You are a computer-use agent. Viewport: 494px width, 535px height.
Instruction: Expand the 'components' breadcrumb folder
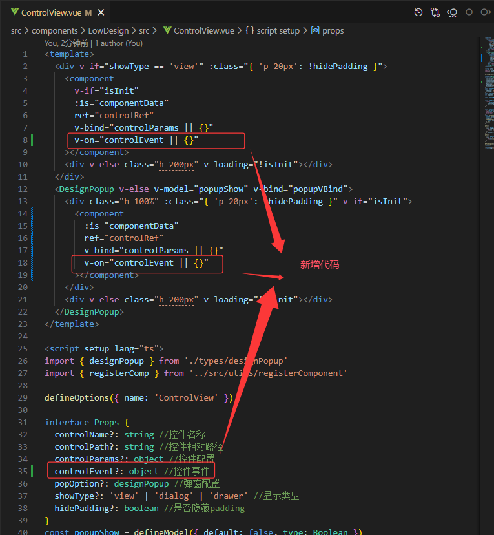click(x=55, y=30)
